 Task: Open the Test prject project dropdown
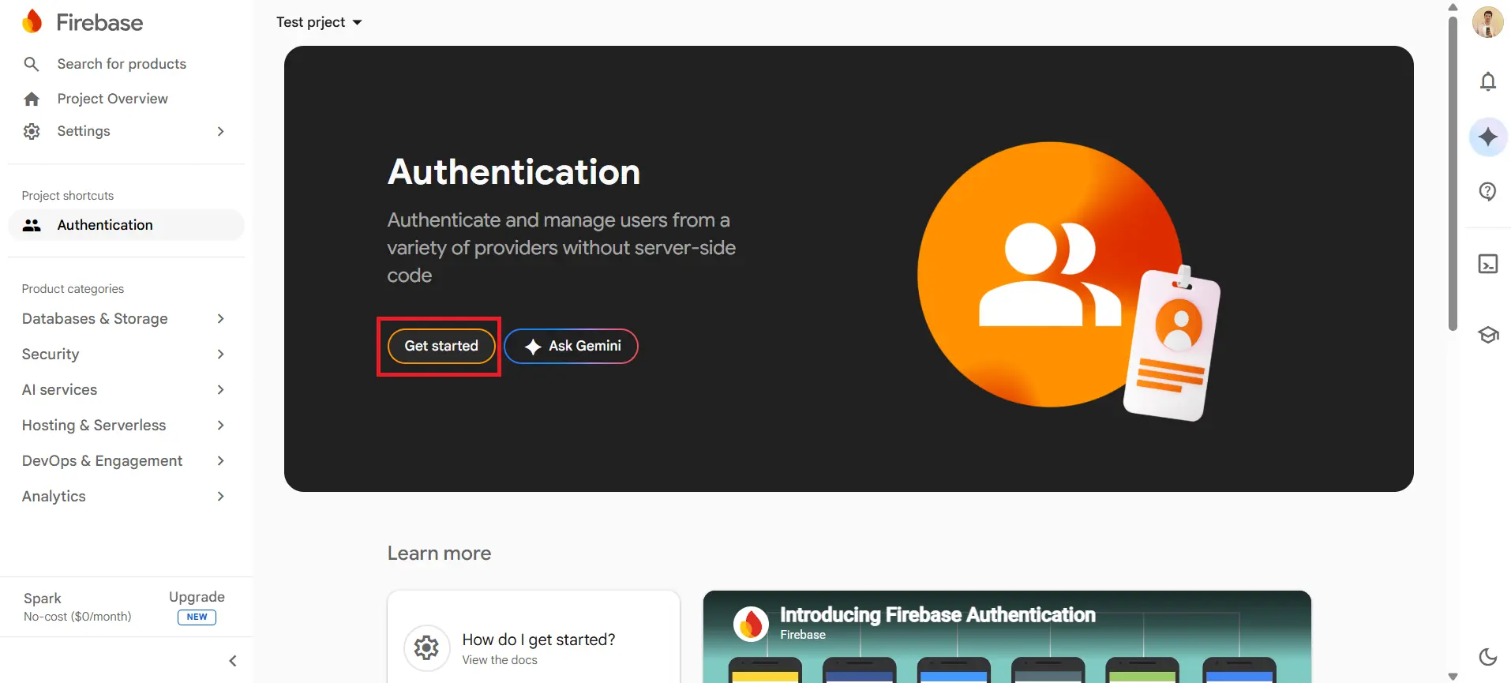coord(319,22)
